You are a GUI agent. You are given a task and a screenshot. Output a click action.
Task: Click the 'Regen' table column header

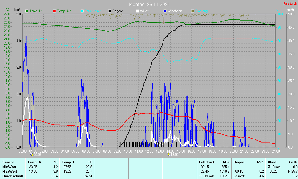coord(239,162)
